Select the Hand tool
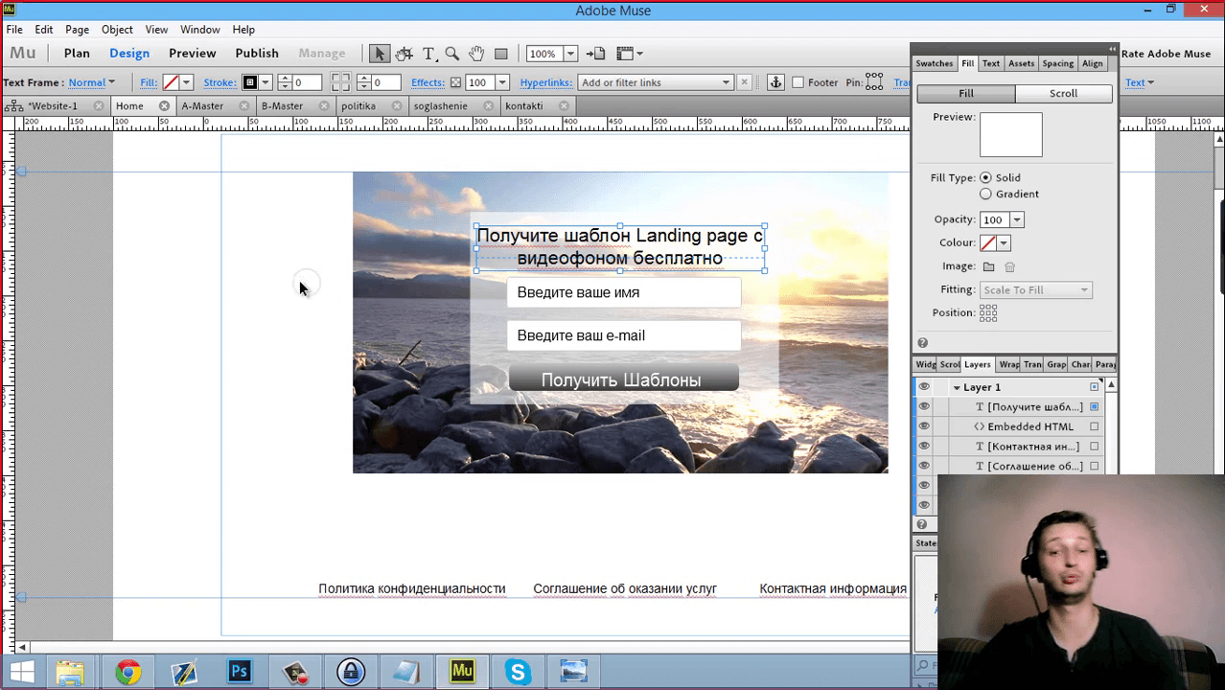Image resolution: width=1225 pixels, height=690 pixels. coord(476,54)
